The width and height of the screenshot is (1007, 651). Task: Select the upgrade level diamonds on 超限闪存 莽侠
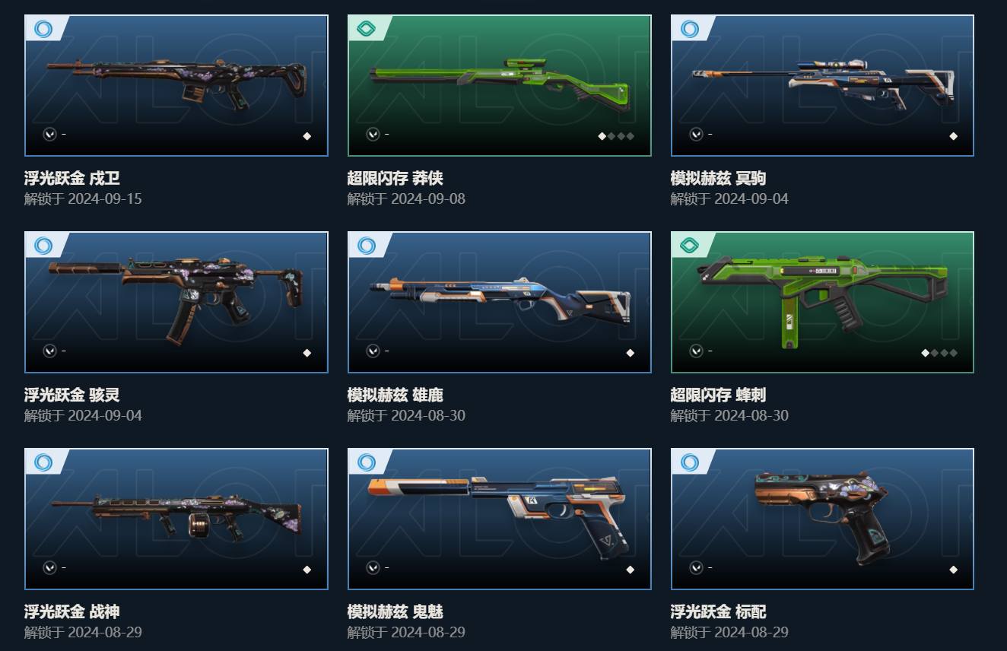616,136
